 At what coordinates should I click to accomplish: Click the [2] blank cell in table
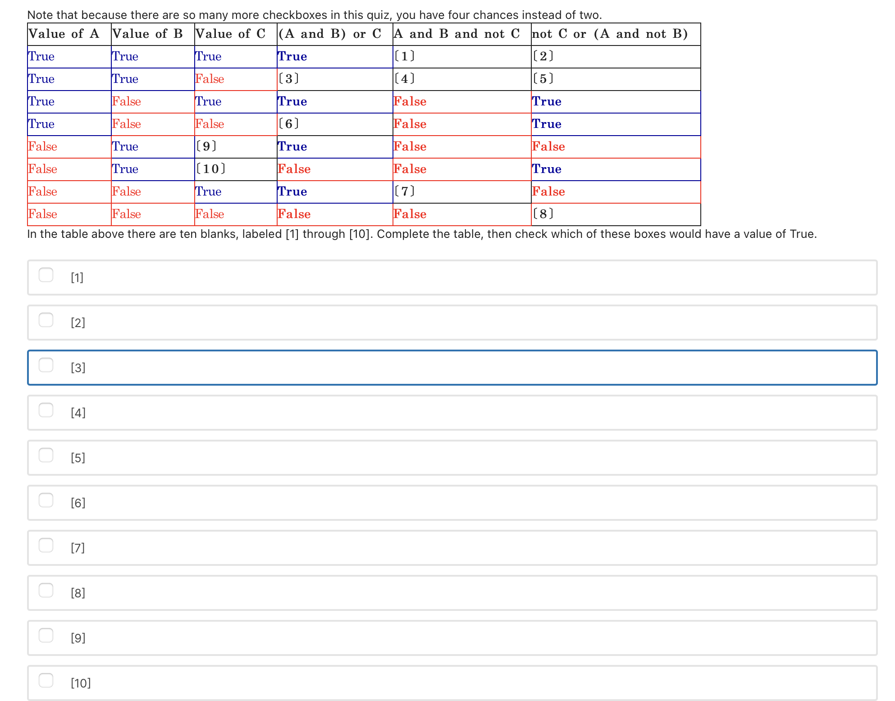[543, 56]
